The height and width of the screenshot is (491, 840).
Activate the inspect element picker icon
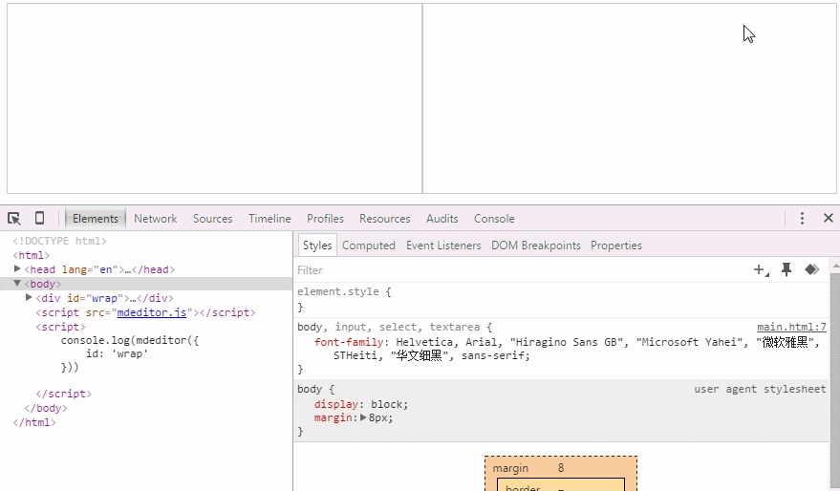14,219
